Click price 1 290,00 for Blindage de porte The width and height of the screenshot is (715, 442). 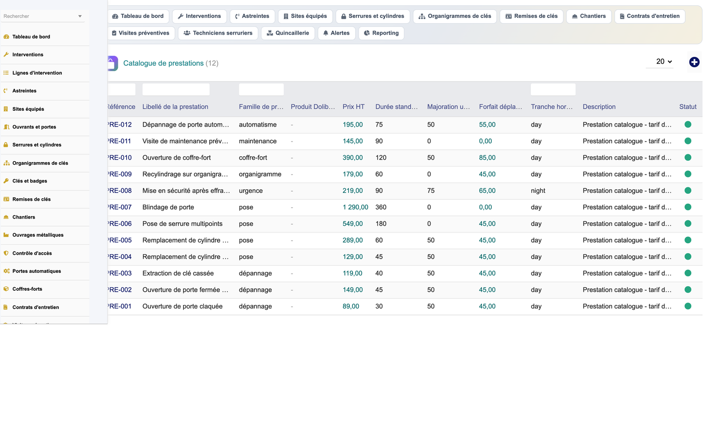pos(355,207)
